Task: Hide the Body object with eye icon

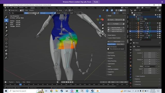Action: click(x=158, y=23)
